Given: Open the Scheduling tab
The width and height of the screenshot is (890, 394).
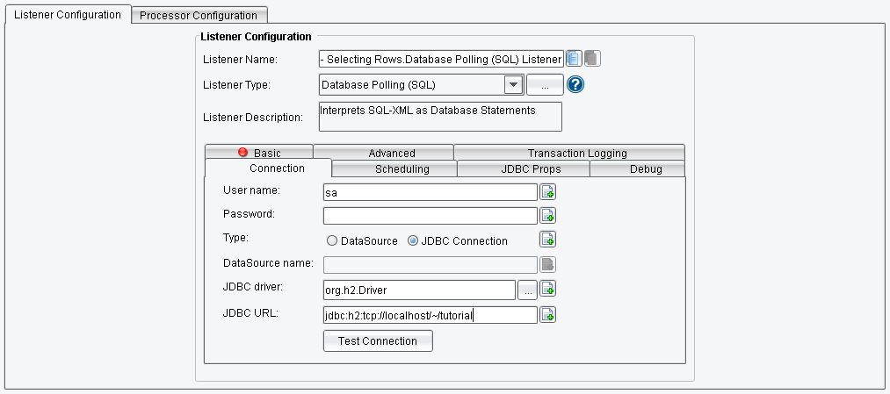Looking at the screenshot, I should click(402, 169).
